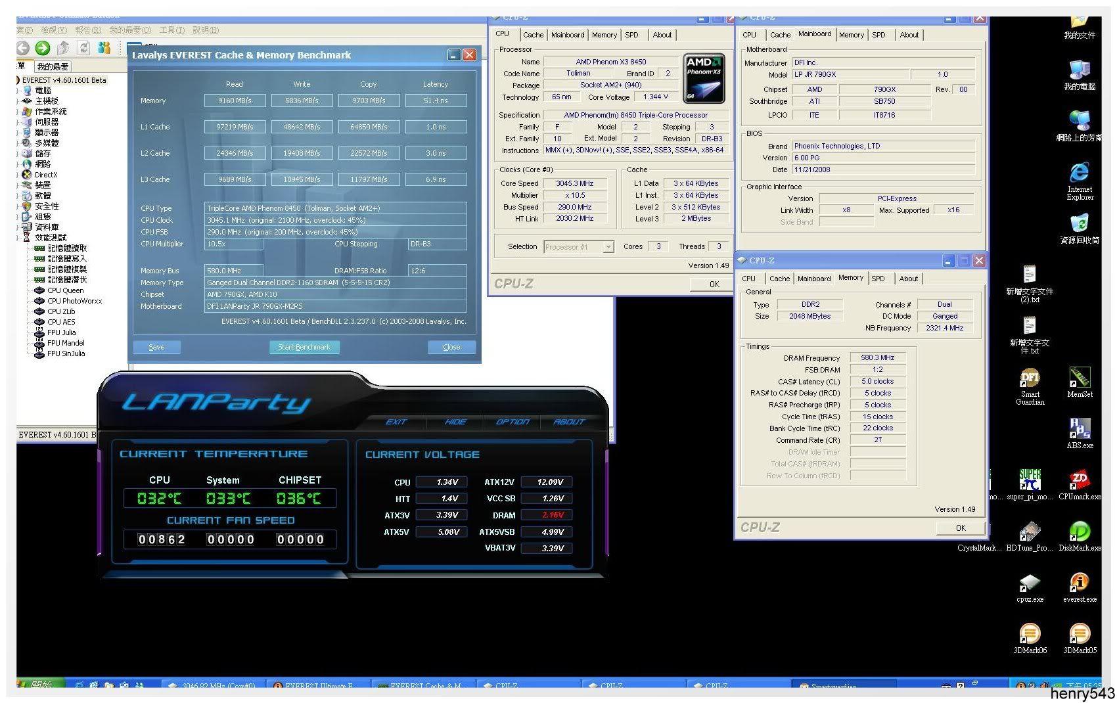Click Start Benchmark button
Screen dimensions: 1117x703
(x=304, y=347)
